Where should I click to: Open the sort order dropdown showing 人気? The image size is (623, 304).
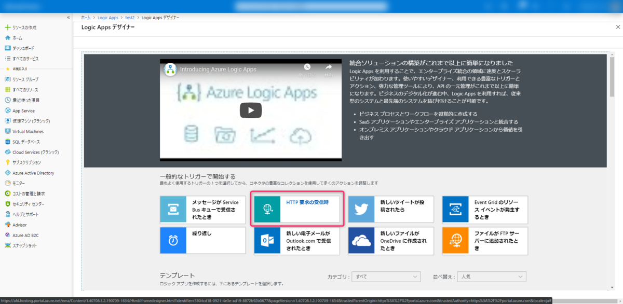[492, 277]
